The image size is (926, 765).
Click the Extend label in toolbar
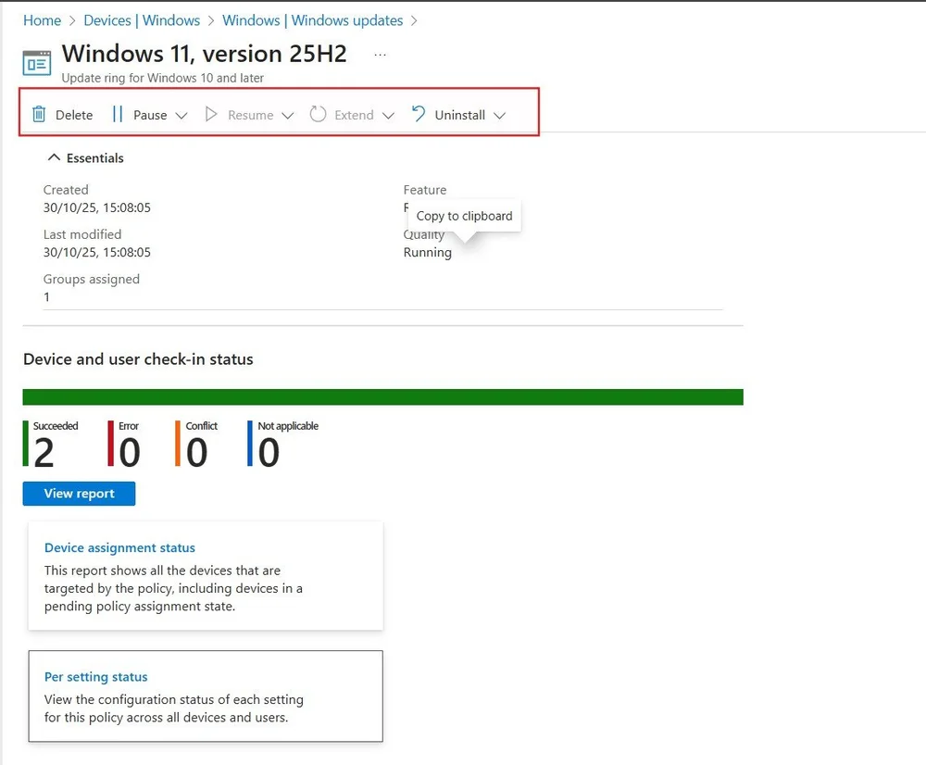point(354,115)
